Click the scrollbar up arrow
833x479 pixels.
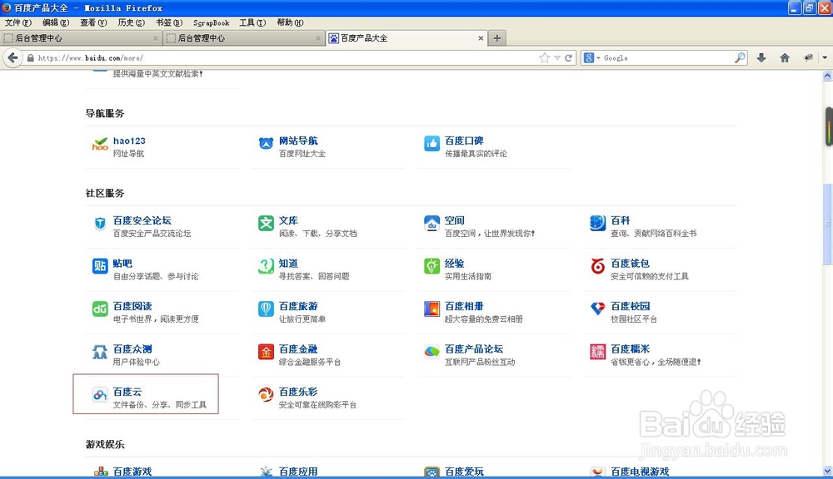coord(828,76)
